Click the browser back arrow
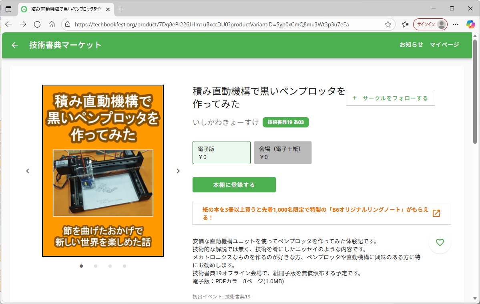 [x=8, y=24]
